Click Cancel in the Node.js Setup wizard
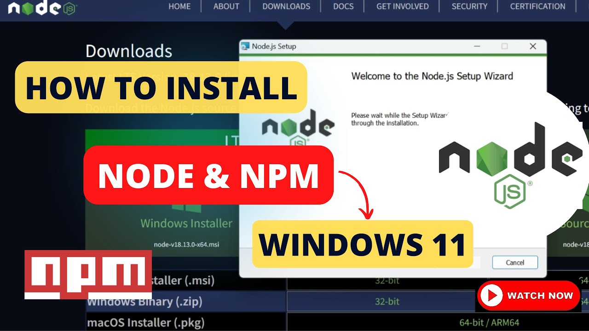Screen dimensions: 589x331 (515, 263)
